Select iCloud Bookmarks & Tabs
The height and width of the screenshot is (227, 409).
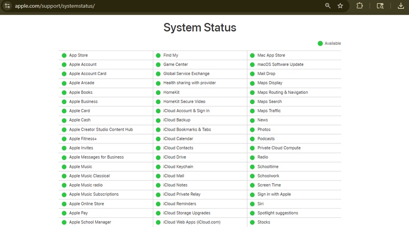coord(187,130)
